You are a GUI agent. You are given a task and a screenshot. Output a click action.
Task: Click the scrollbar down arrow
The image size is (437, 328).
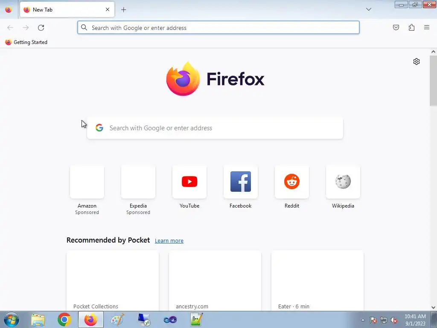pyautogui.click(x=433, y=307)
